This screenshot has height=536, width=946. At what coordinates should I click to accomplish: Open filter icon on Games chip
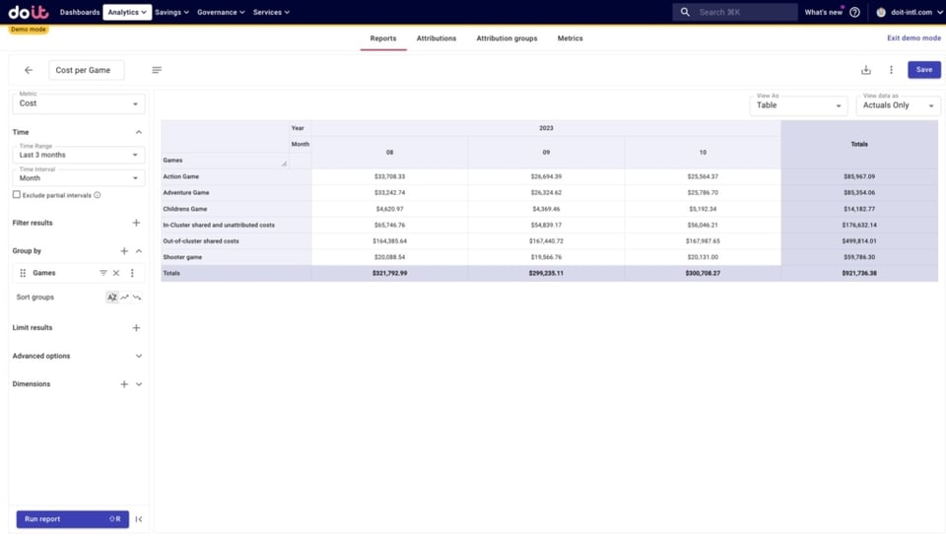[103, 273]
